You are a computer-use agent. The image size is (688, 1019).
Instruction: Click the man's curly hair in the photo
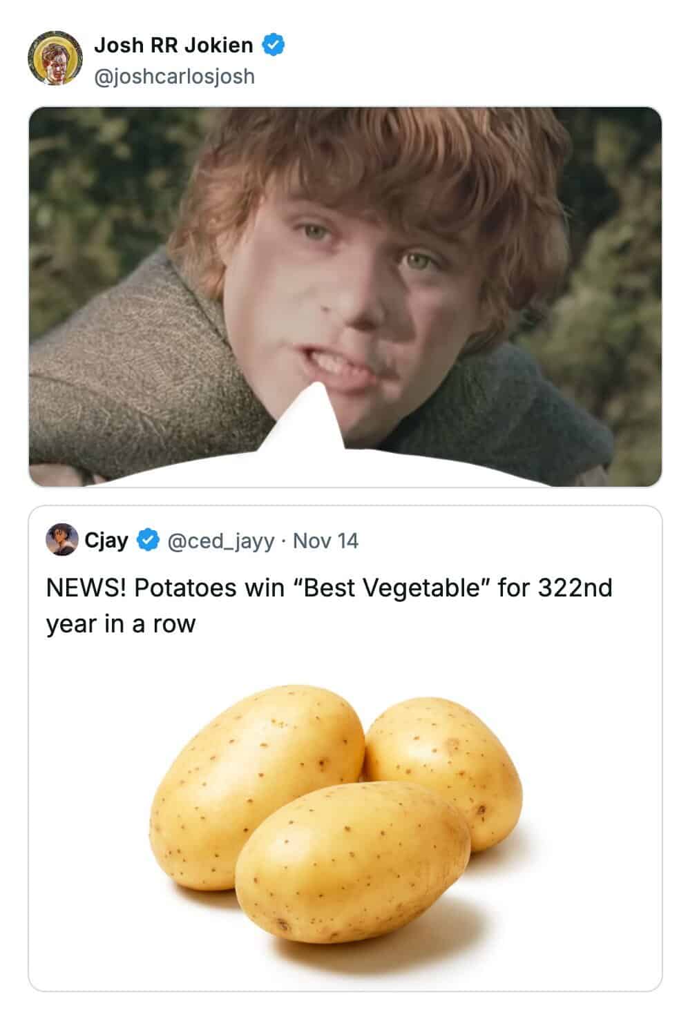tap(373, 159)
